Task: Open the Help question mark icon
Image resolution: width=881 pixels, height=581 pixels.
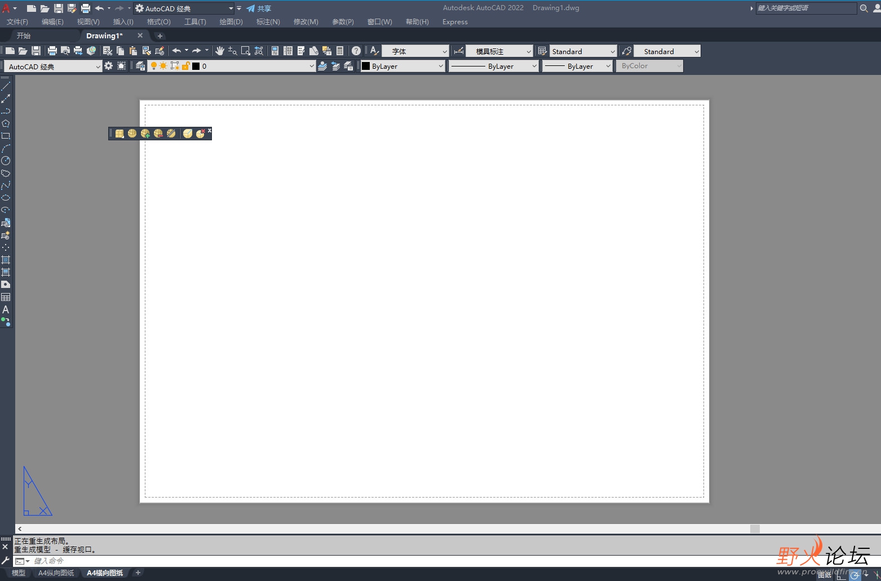Action: [356, 51]
